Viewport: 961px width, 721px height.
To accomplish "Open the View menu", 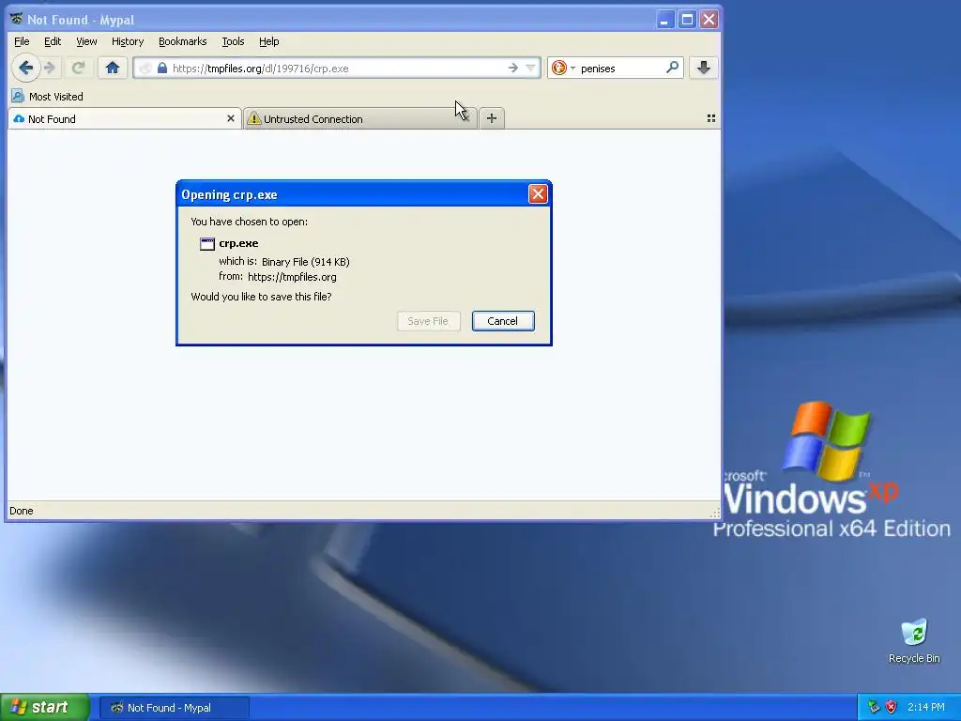I will pos(86,41).
